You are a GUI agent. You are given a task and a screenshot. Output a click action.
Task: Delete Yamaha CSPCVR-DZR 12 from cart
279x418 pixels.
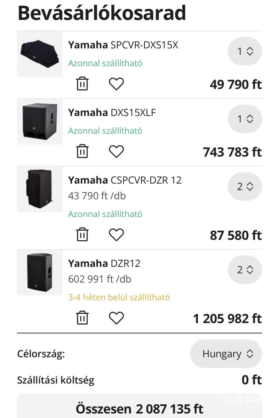click(x=82, y=235)
